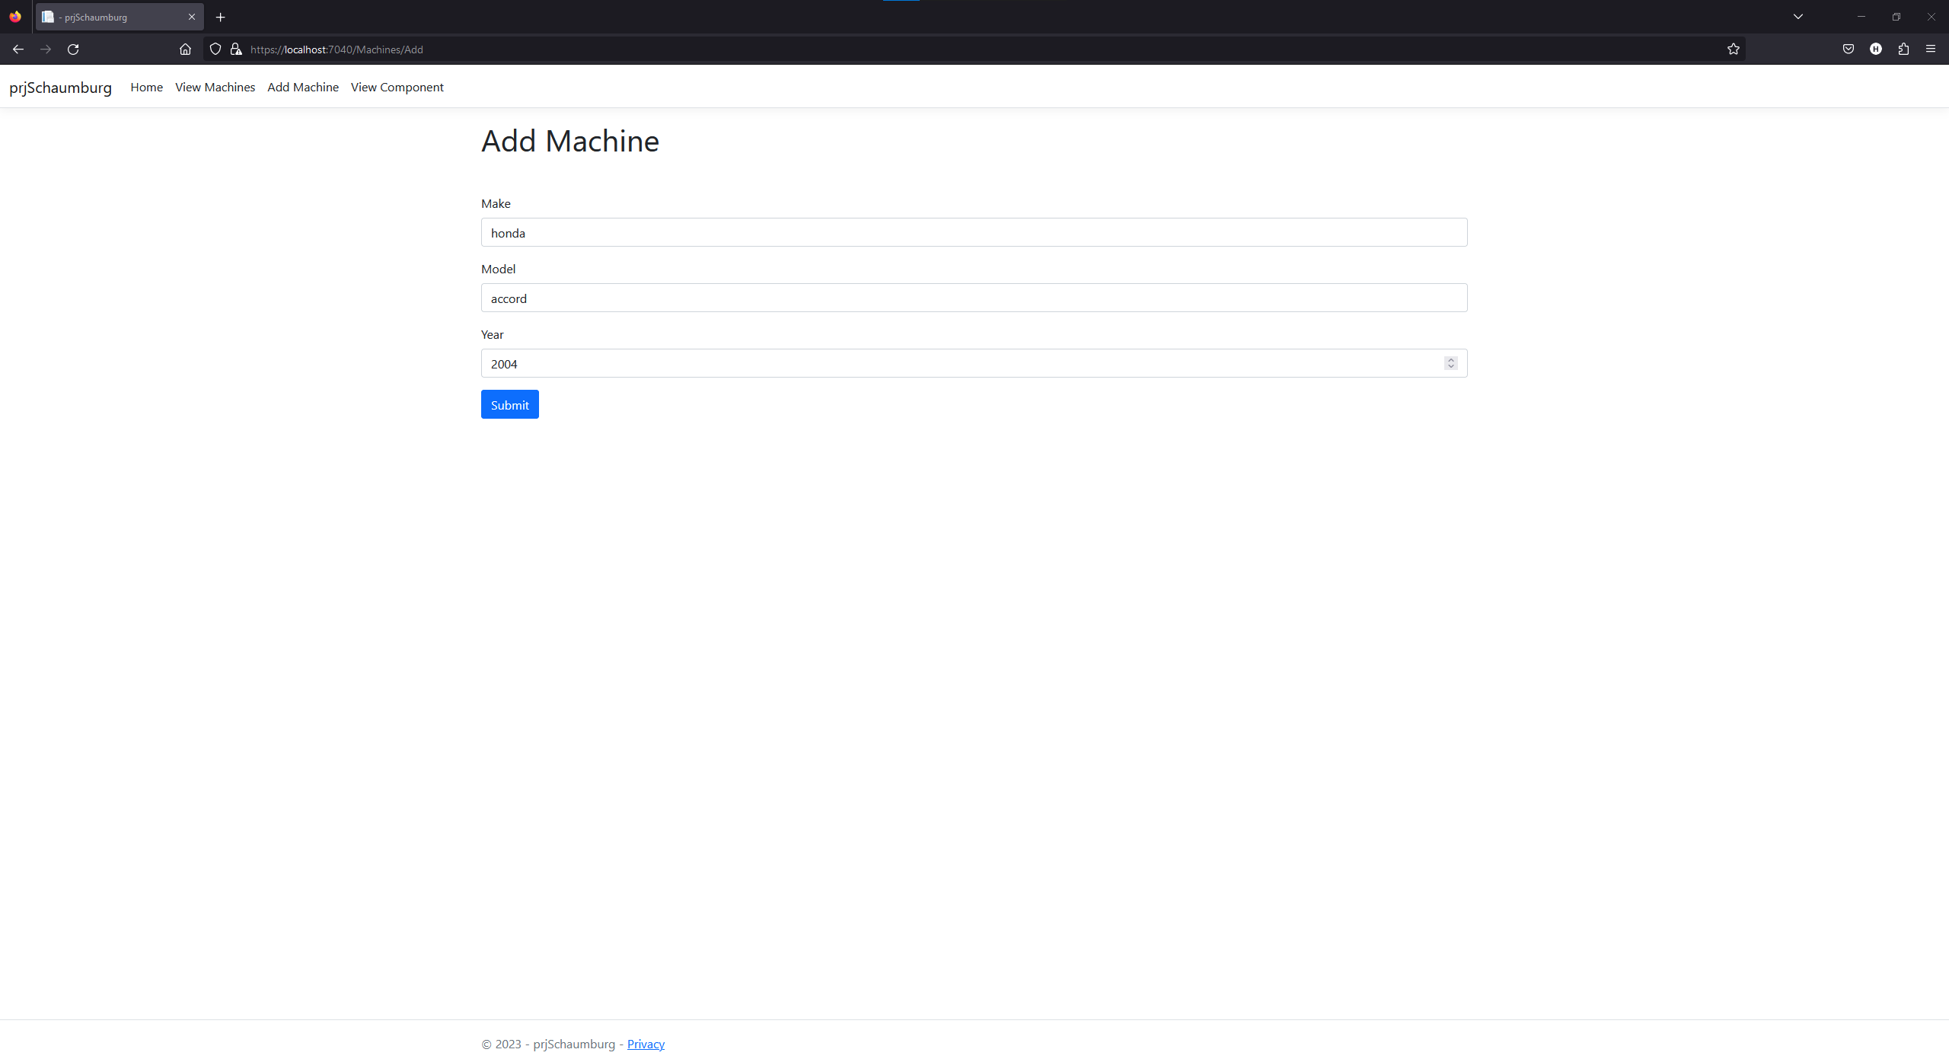Click the page reload icon

point(73,49)
